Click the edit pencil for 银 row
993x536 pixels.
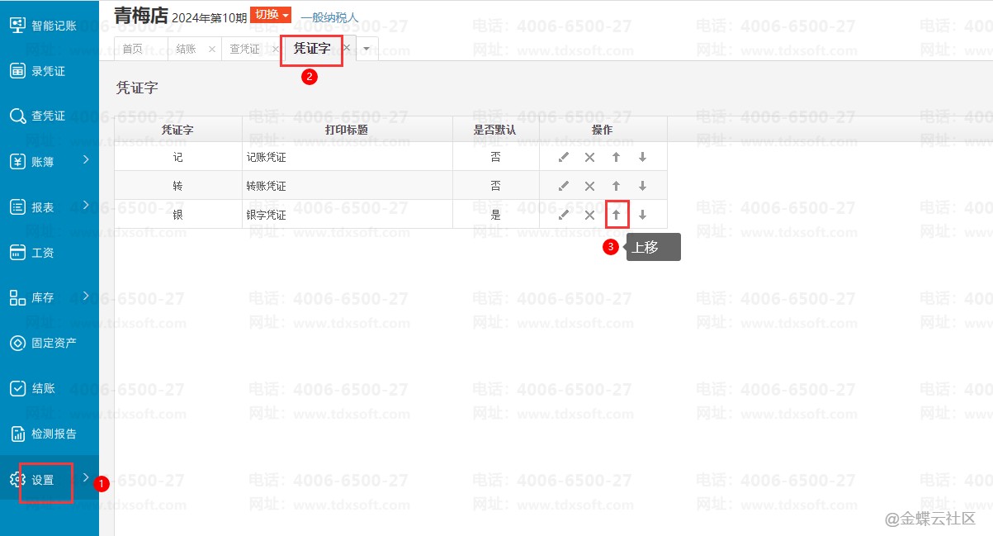point(564,215)
